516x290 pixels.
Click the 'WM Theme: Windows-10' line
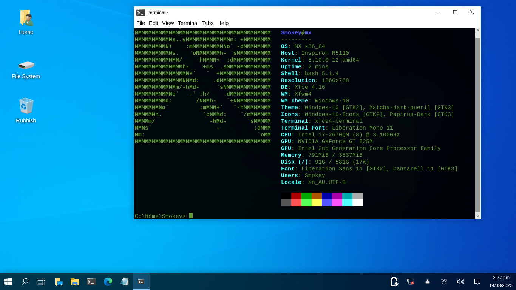tap(315, 101)
